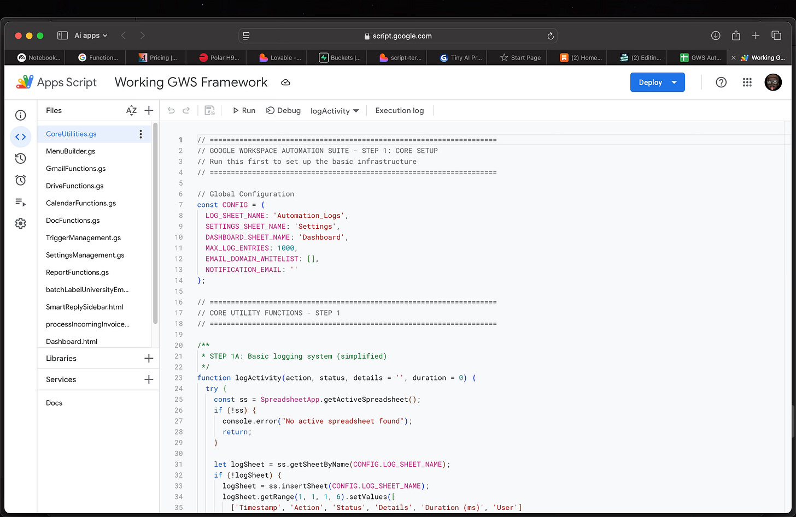Expand the Deploy options dropdown

(x=673, y=82)
